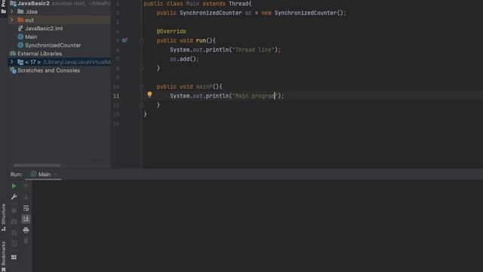Click the "Main program" string literal
483x272 pixels.
tap(254, 96)
